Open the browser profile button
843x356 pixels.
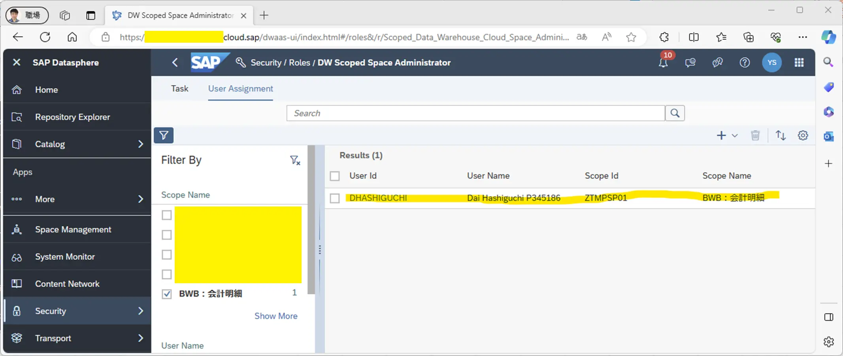27,15
